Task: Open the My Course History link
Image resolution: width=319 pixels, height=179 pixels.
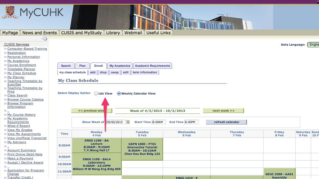Action: coord(22,115)
